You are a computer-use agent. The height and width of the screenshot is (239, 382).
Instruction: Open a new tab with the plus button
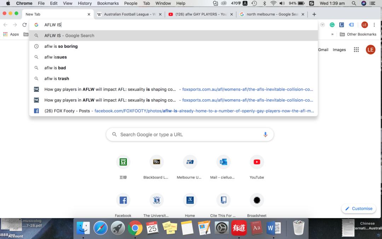(314, 14)
